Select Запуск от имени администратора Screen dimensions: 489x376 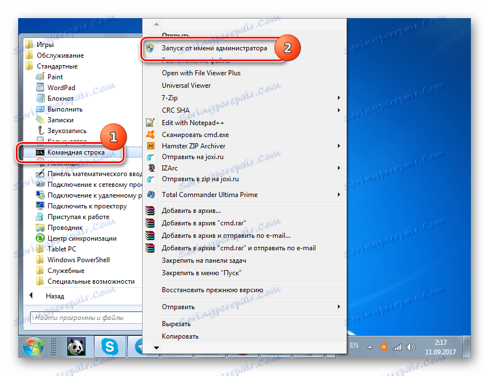pyautogui.click(x=215, y=48)
